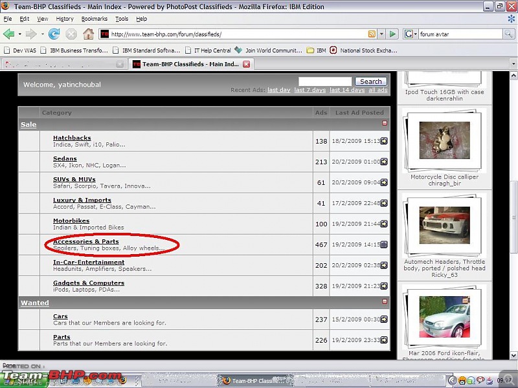Click the activity throbber icon beside menu bar
518x388 pixels.
(x=512, y=19)
